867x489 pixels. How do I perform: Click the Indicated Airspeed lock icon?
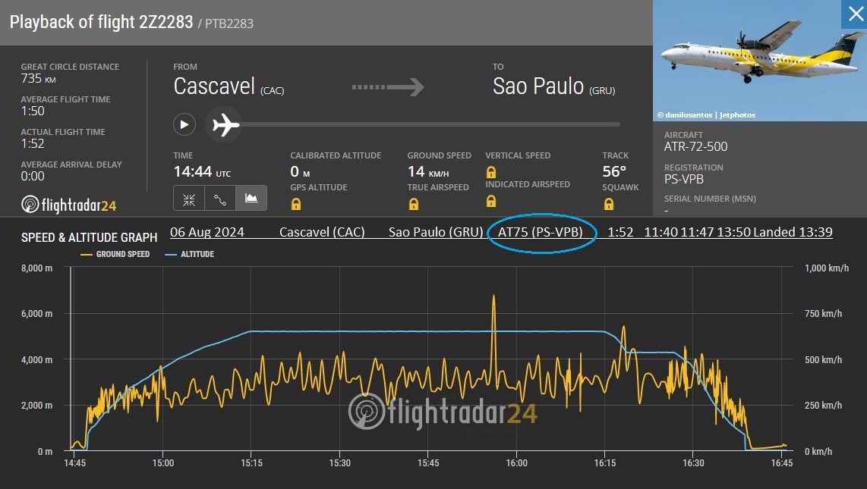coord(491,201)
